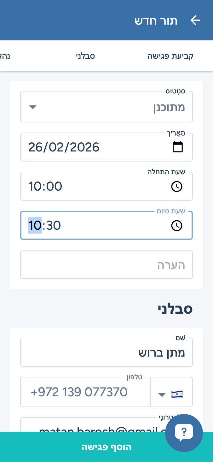Click the הערה note field
Viewport: 213px width, 462px height.
(106, 265)
